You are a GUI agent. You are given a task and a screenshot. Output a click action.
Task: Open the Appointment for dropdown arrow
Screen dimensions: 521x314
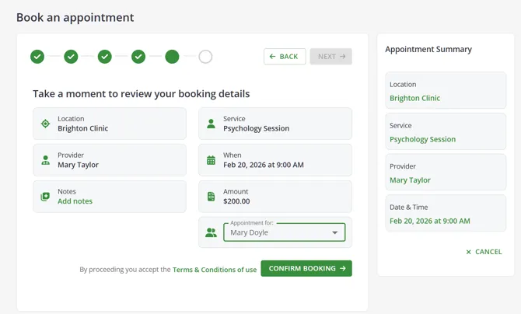(x=335, y=232)
